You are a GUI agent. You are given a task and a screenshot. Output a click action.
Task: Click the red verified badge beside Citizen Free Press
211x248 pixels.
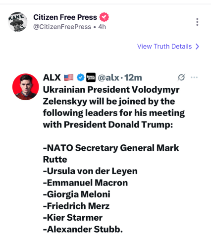[x=104, y=17]
